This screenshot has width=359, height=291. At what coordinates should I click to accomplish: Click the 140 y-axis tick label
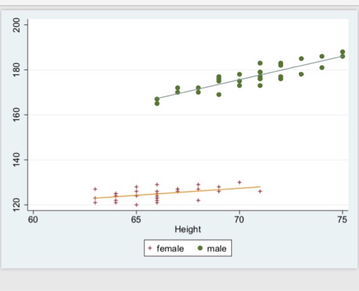point(16,160)
